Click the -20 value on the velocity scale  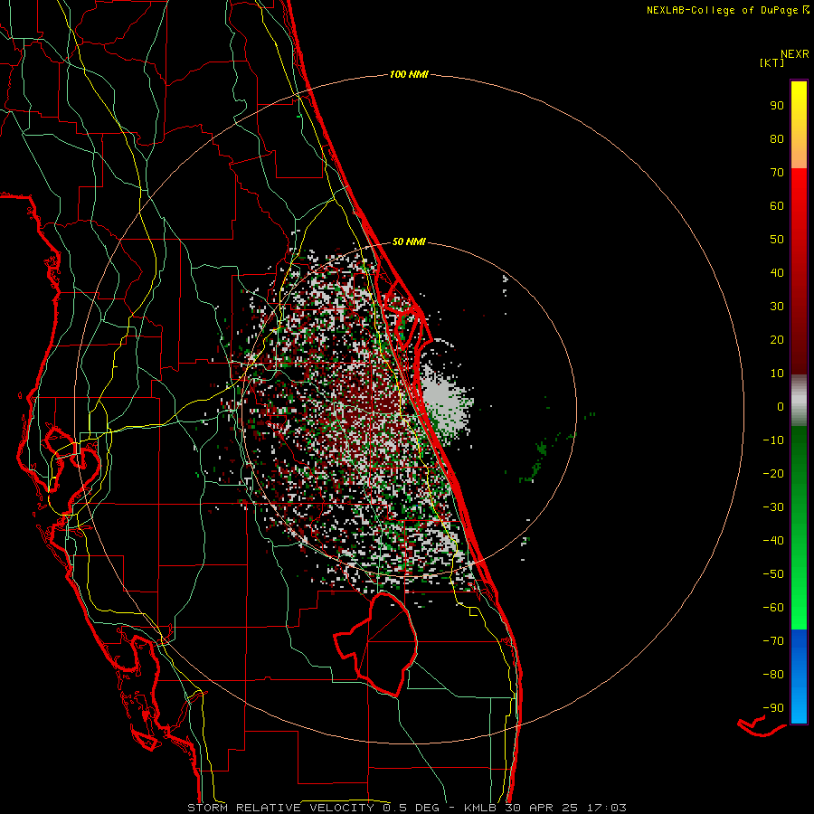point(773,474)
